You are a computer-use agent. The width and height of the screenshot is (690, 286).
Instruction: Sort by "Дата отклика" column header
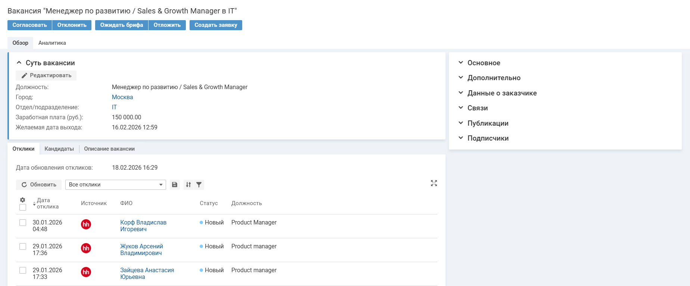(47, 203)
